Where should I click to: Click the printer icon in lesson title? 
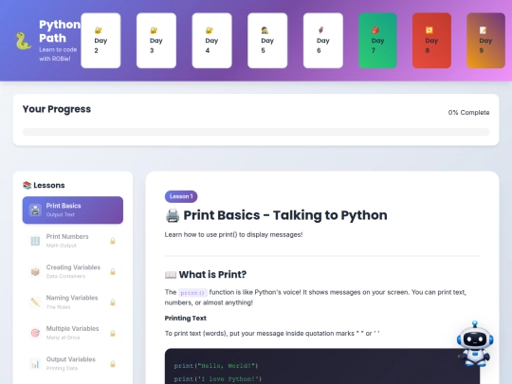click(x=173, y=215)
